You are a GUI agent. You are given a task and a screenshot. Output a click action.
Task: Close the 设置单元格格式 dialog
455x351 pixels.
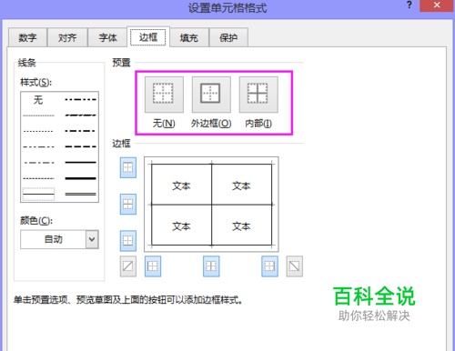click(437, 5)
